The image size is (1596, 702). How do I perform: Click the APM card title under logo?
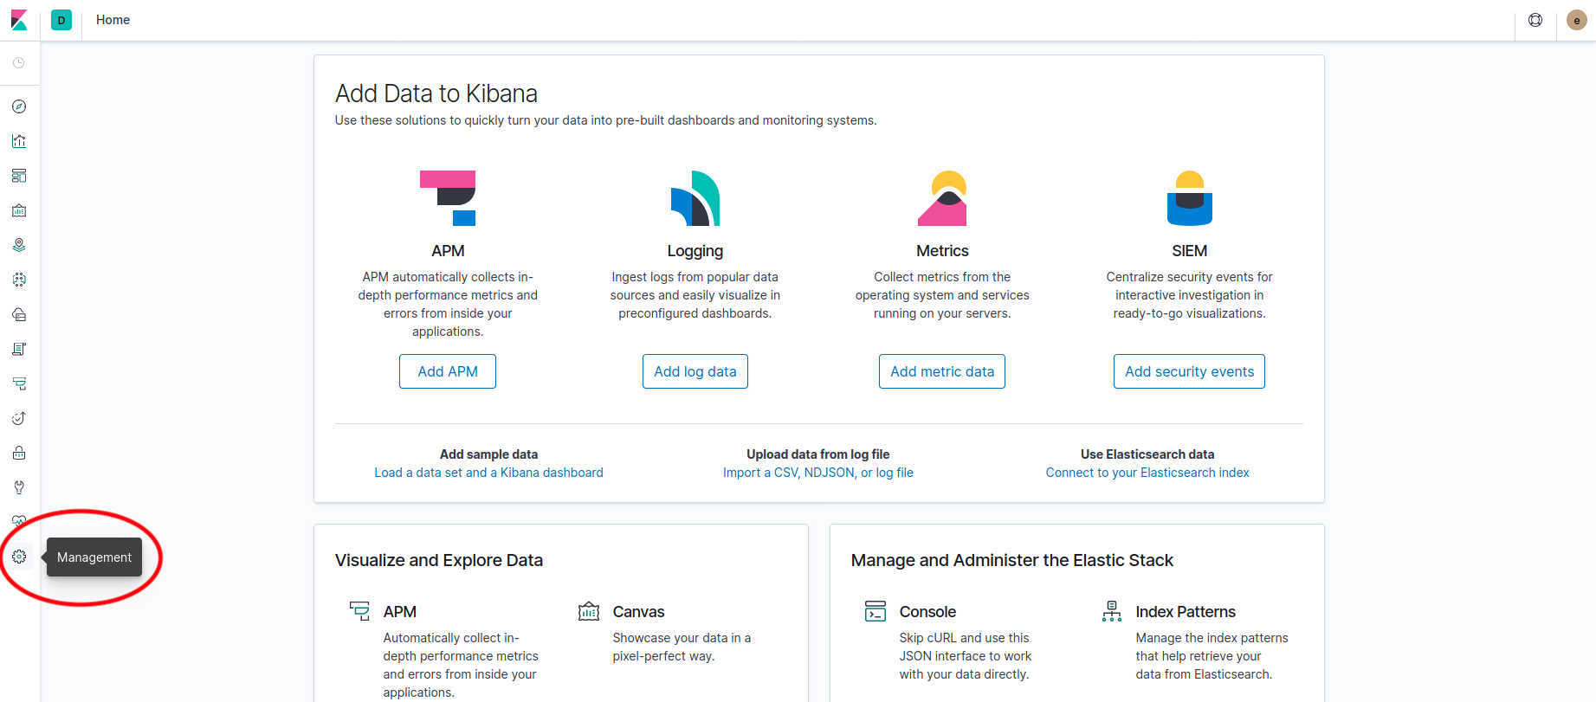click(448, 251)
